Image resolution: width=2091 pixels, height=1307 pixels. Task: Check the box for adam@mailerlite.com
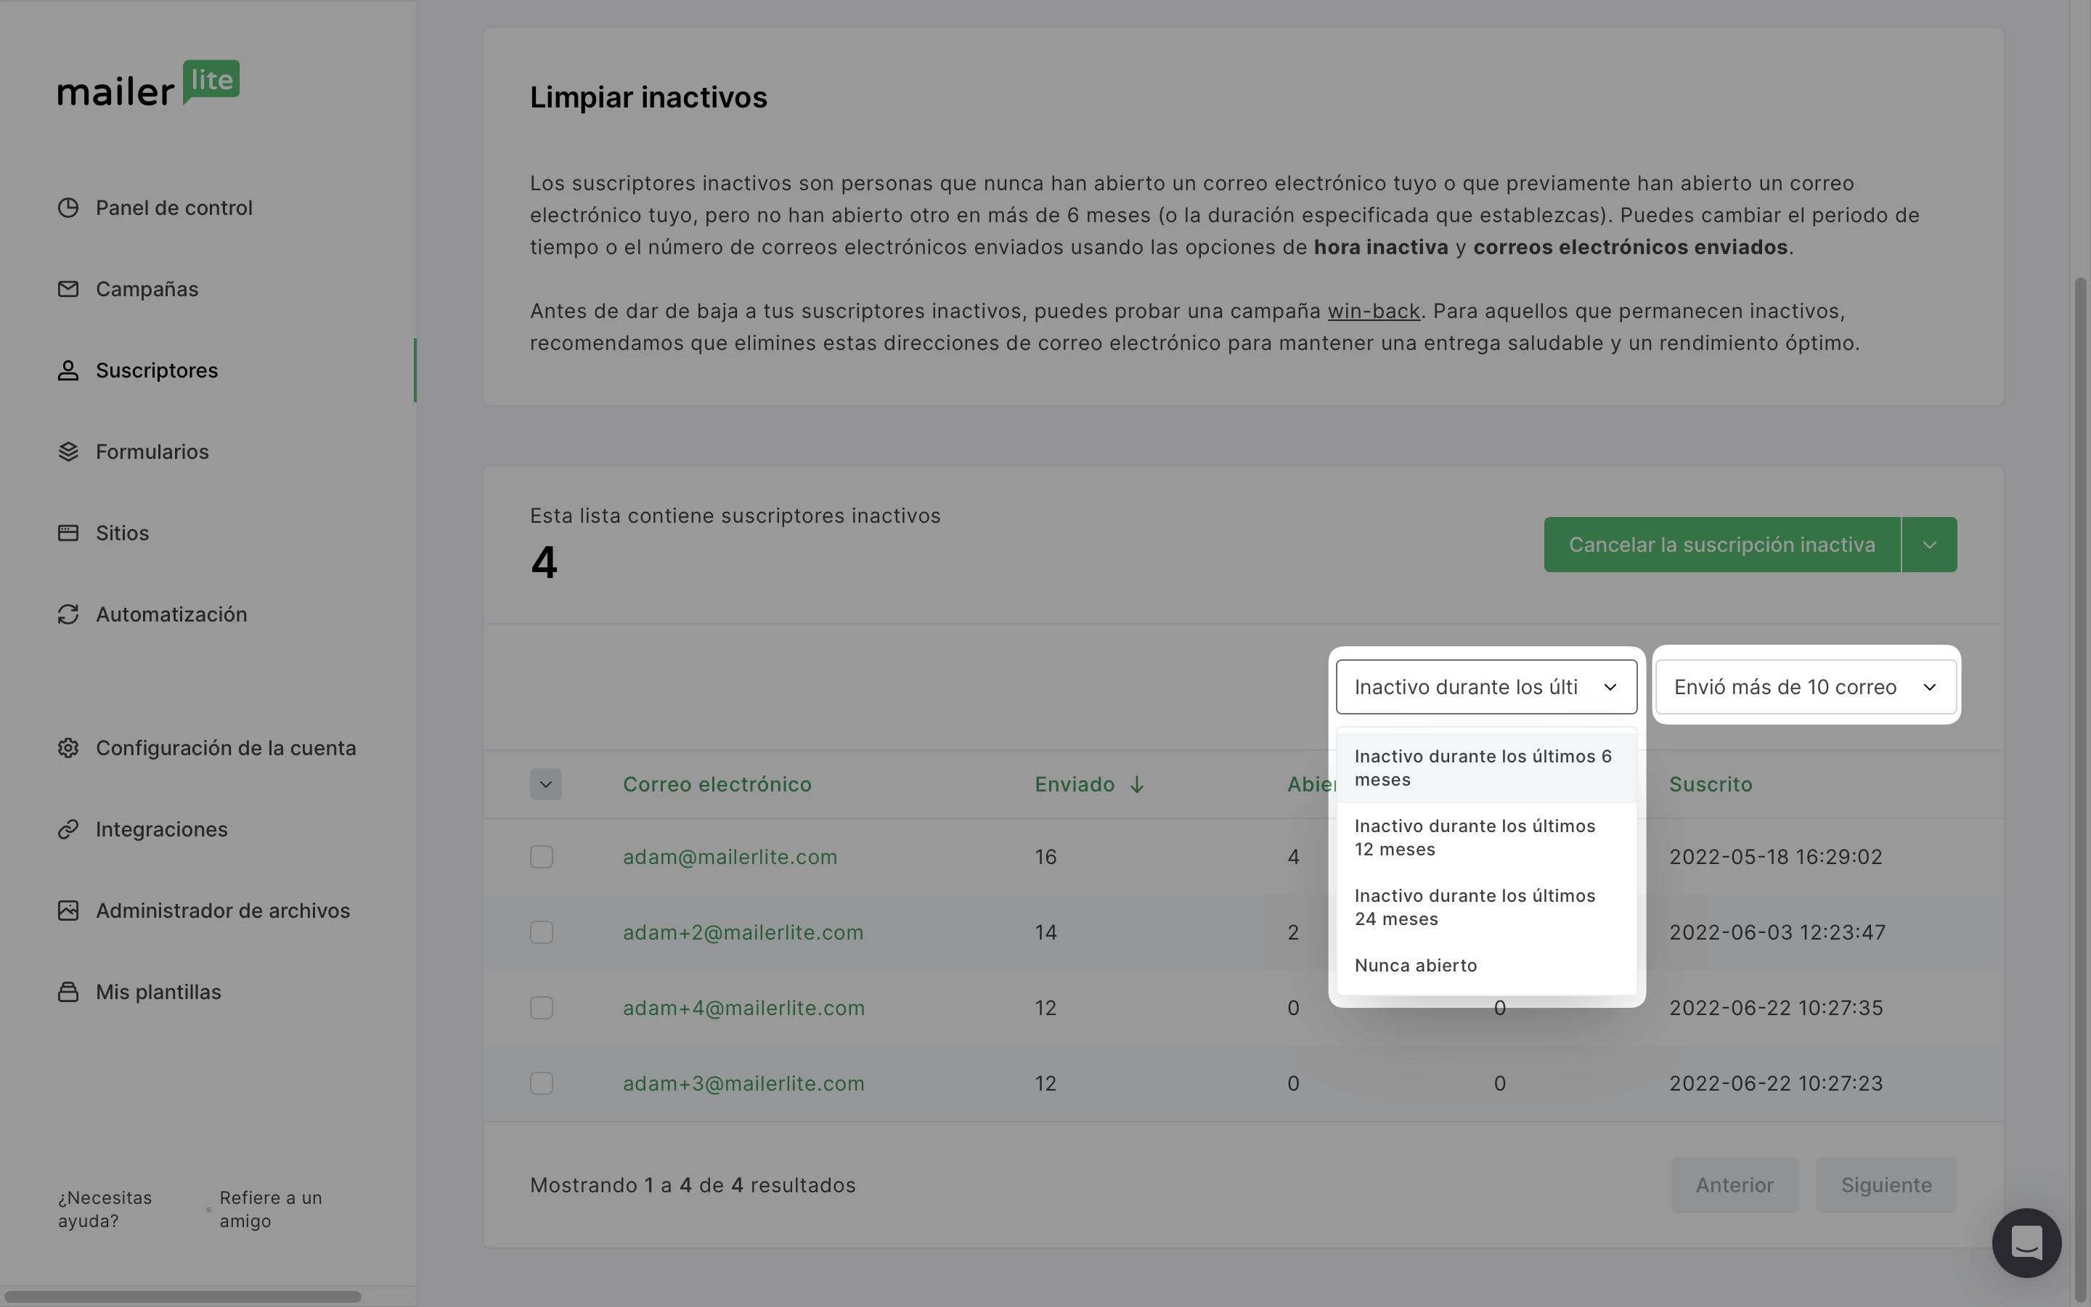click(x=542, y=857)
